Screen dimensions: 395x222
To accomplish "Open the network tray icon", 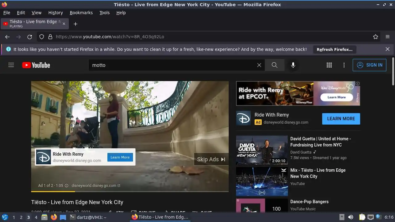I will tap(371, 217).
